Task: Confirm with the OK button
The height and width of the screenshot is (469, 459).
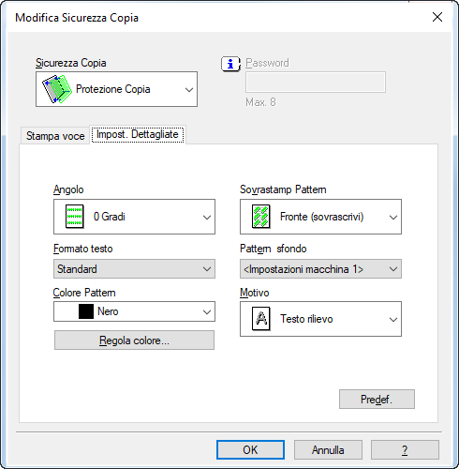Action: coord(250,450)
